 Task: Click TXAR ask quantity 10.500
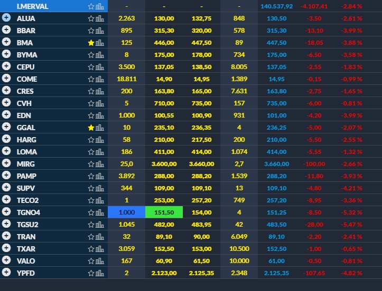tap(239, 249)
